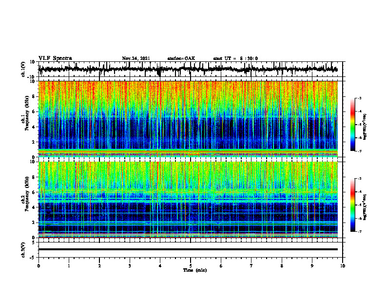Click the "1" tick on the time axis

coord(69,266)
